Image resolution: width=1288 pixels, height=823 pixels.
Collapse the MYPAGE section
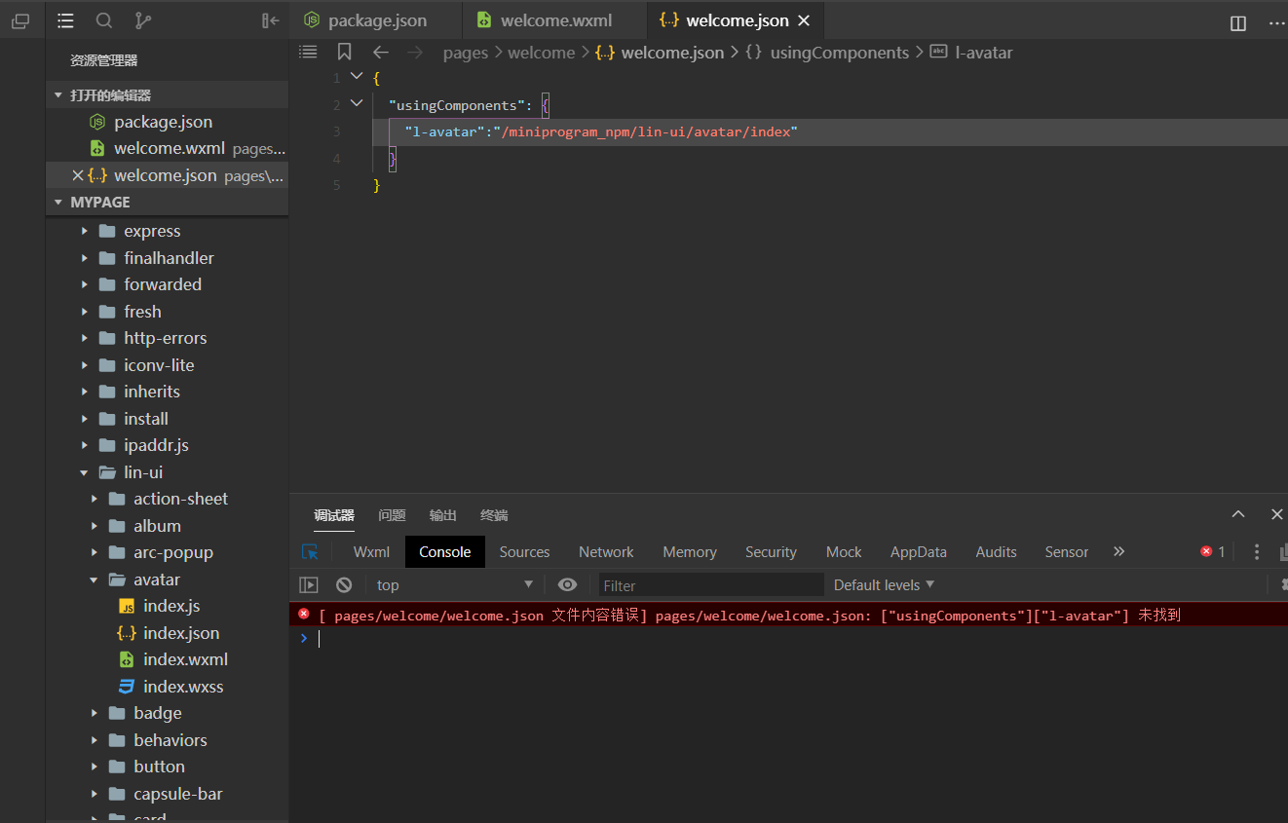coord(59,202)
